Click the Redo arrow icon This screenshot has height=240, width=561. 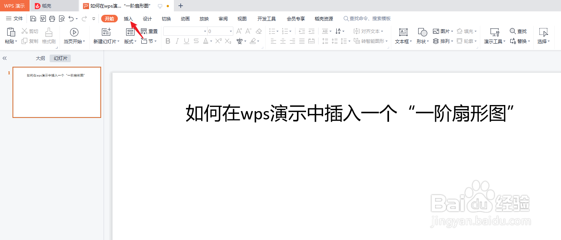tap(84, 19)
